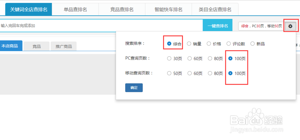300x140 pixels.
Task: Click the 移动查询页数 label
Action: (139, 73)
